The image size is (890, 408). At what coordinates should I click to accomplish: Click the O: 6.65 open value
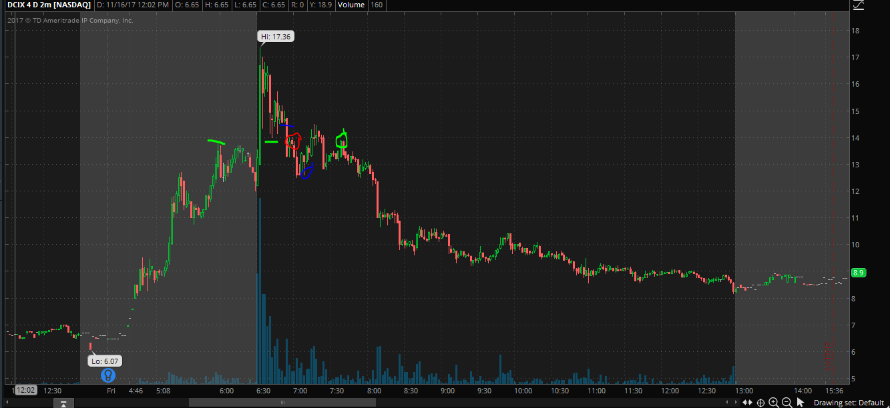pyautogui.click(x=187, y=5)
